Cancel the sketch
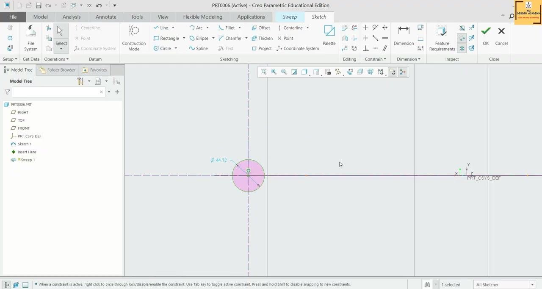542x289 pixels. coord(501,36)
